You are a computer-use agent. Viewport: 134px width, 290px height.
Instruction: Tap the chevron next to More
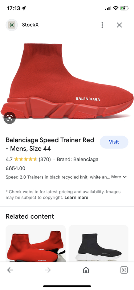[x=125, y=177]
